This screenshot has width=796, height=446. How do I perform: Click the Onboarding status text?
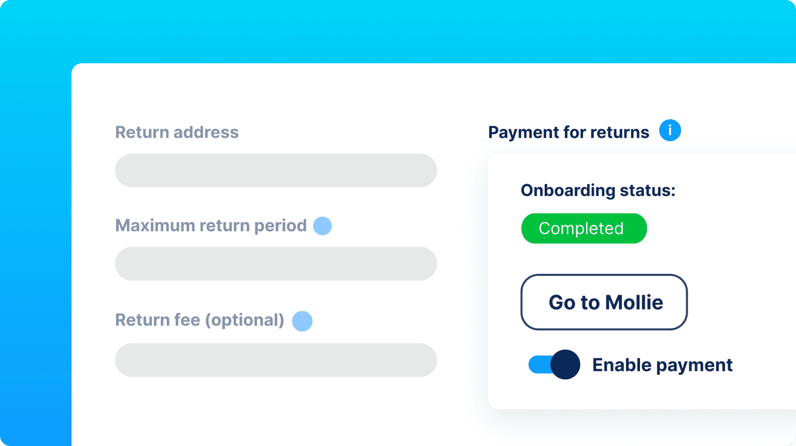(598, 190)
